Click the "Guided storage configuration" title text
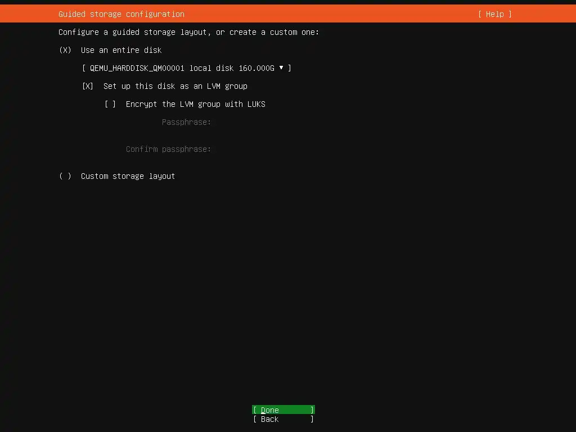 pos(121,14)
